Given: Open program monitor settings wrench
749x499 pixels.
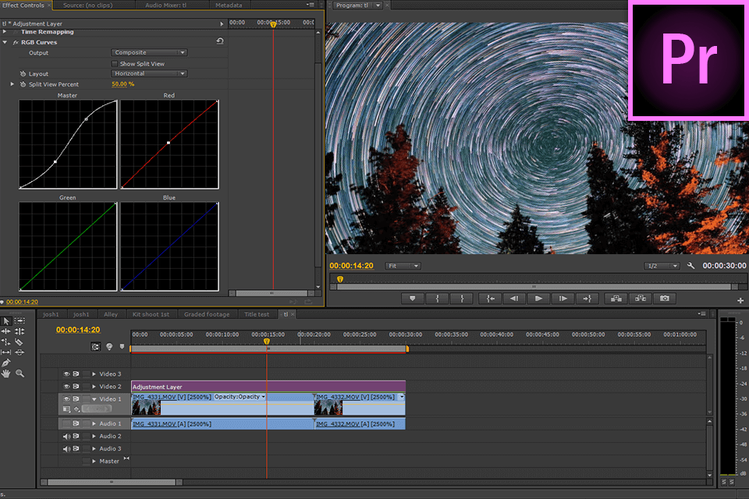Looking at the screenshot, I should 690,266.
